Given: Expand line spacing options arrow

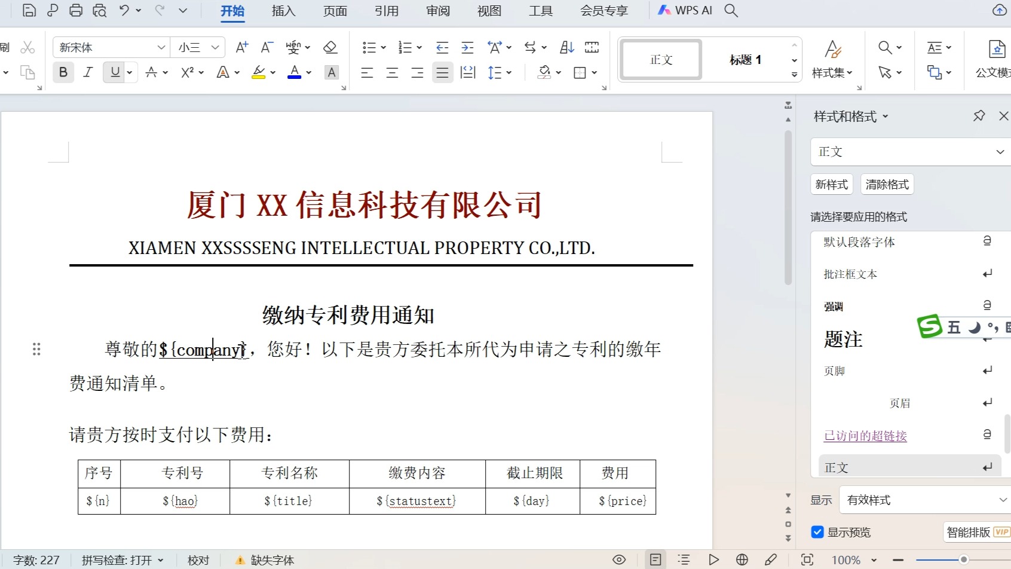Looking at the screenshot, I should pos(509,72).
